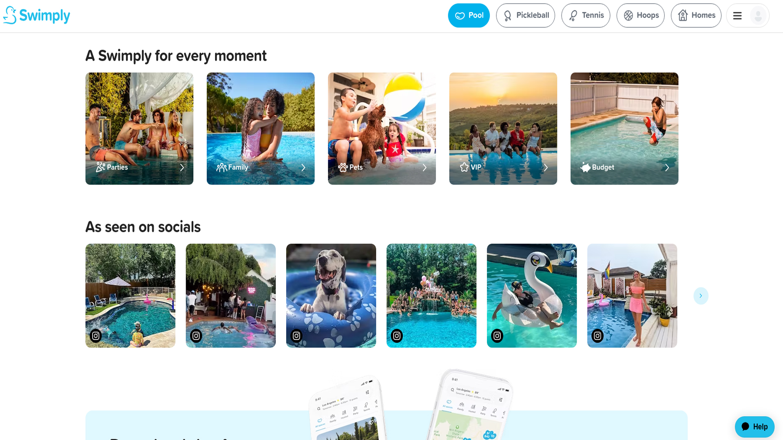Click Instagram icon on pink outfit photo
Screen dimensions: 783x440
597,336
